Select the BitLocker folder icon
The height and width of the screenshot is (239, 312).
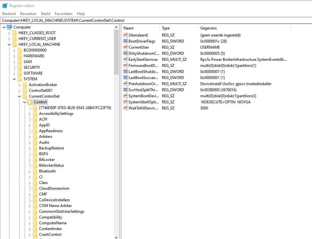click(x=35, y=160)
